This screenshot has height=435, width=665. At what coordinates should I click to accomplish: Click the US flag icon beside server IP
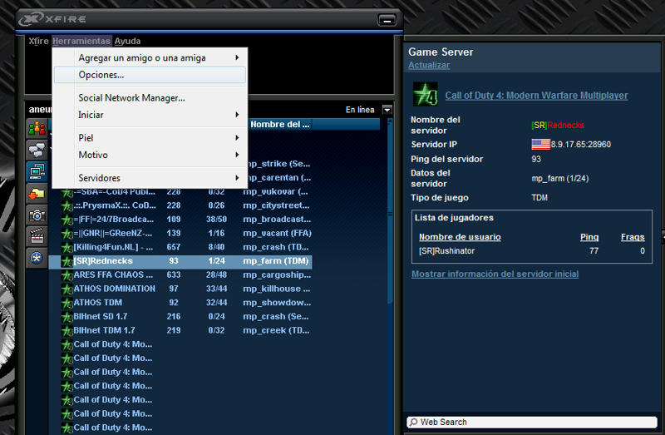(x=541, y=144)
